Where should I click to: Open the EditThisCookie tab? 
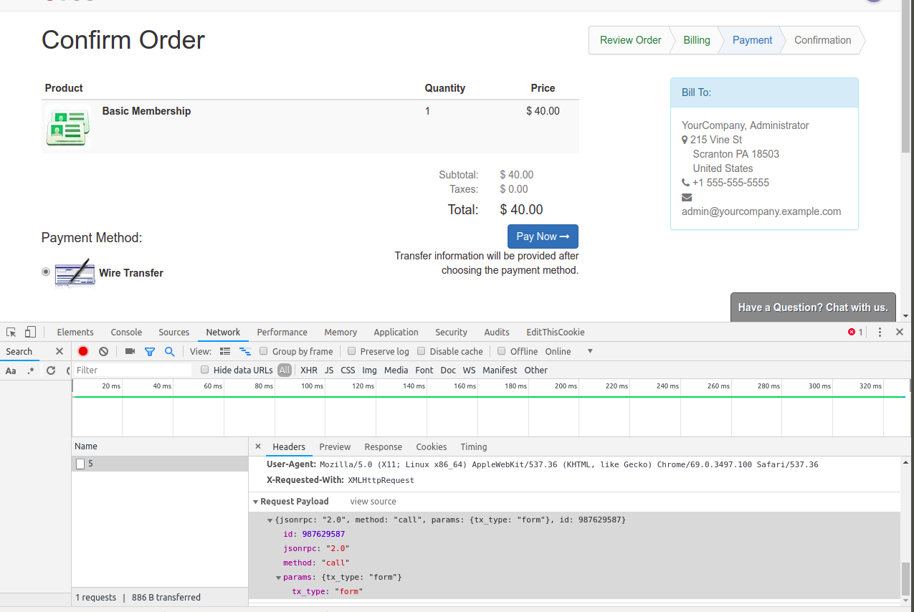556,332
